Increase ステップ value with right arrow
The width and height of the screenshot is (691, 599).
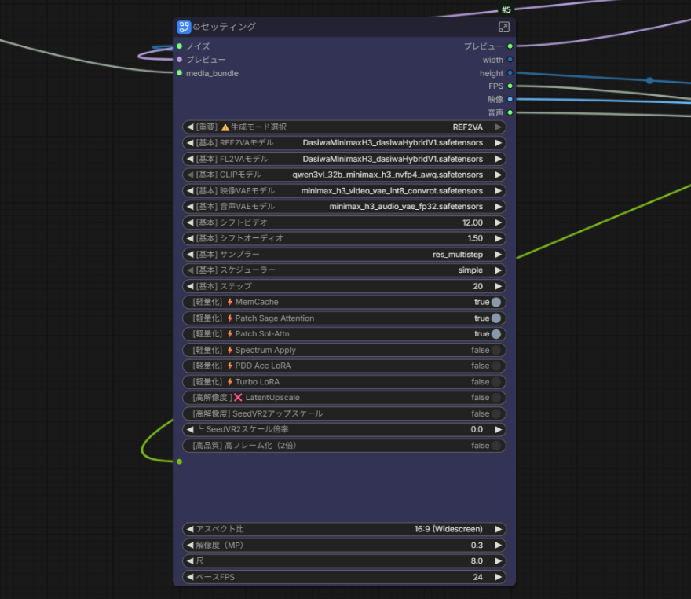(x=499, y=286)
